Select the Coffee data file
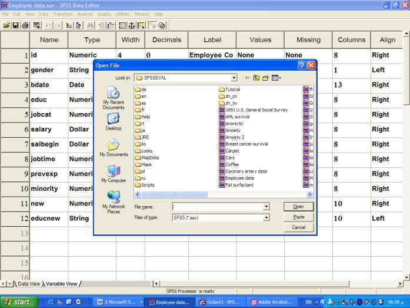The height and width of the screenshot is (308, 410). (x=229, y=164)
